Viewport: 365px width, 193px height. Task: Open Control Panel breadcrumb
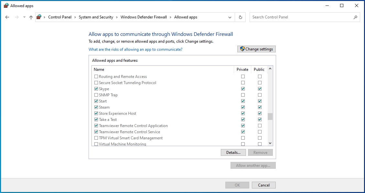pos(60,17)
